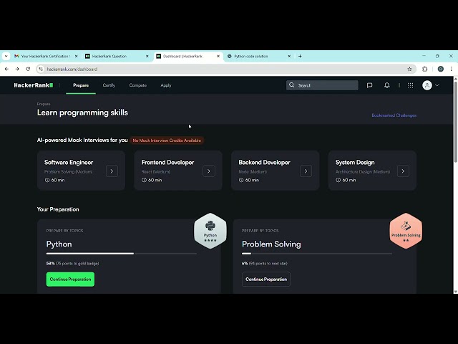Click the Backend Developer card title

pos(264,163)
